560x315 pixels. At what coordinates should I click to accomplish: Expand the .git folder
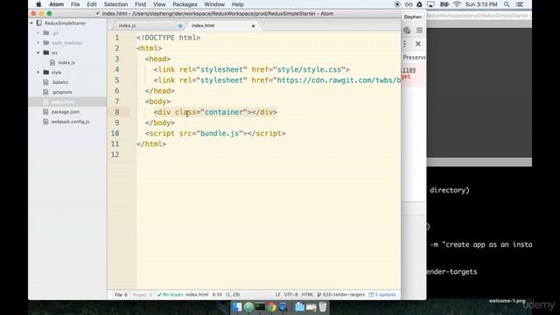(x=38, y=33)
